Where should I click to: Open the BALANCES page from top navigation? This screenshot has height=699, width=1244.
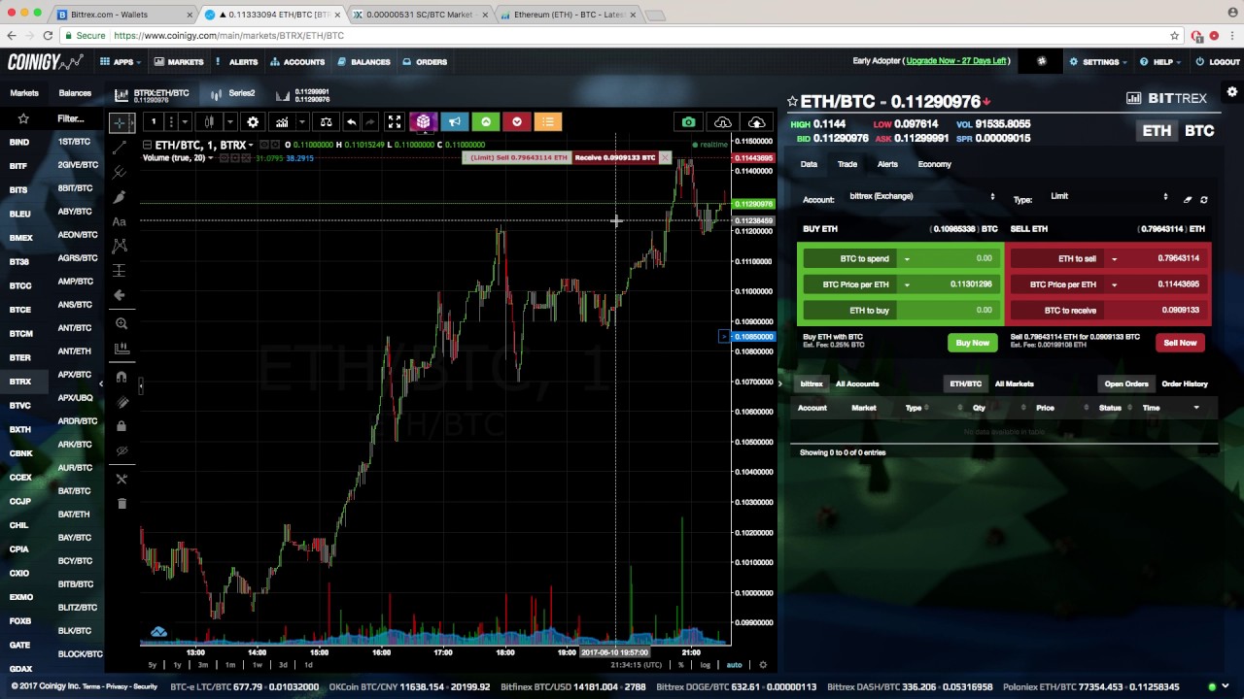point(363,62)
